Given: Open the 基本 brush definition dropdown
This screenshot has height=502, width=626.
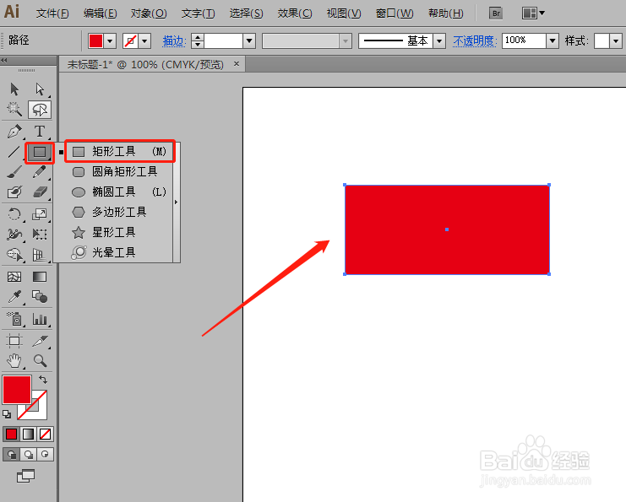Looking at the screenshot, I should coord(439,40).
